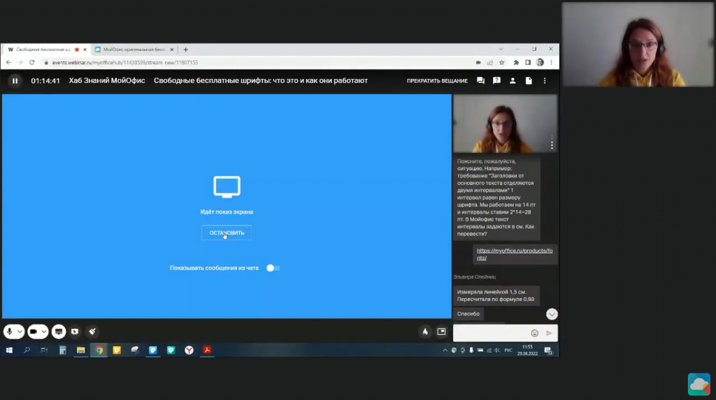Open Yandex browser from taskbar
This screenshot has width=716, height=400.
[189, 350]
